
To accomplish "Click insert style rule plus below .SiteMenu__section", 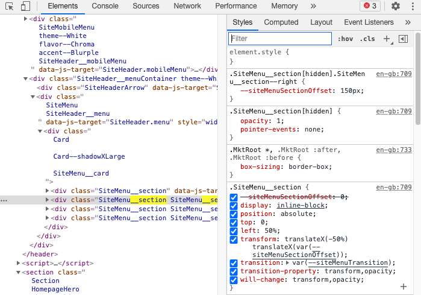I will tap(404, 287).
